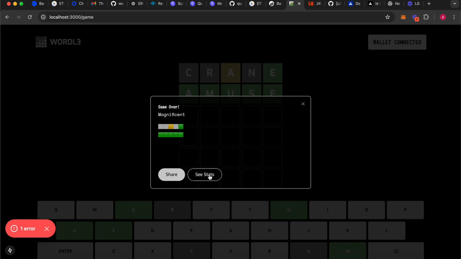Tap the L key on the keyboard
Viewport: 461px width, 259px height.
point(386,231)
